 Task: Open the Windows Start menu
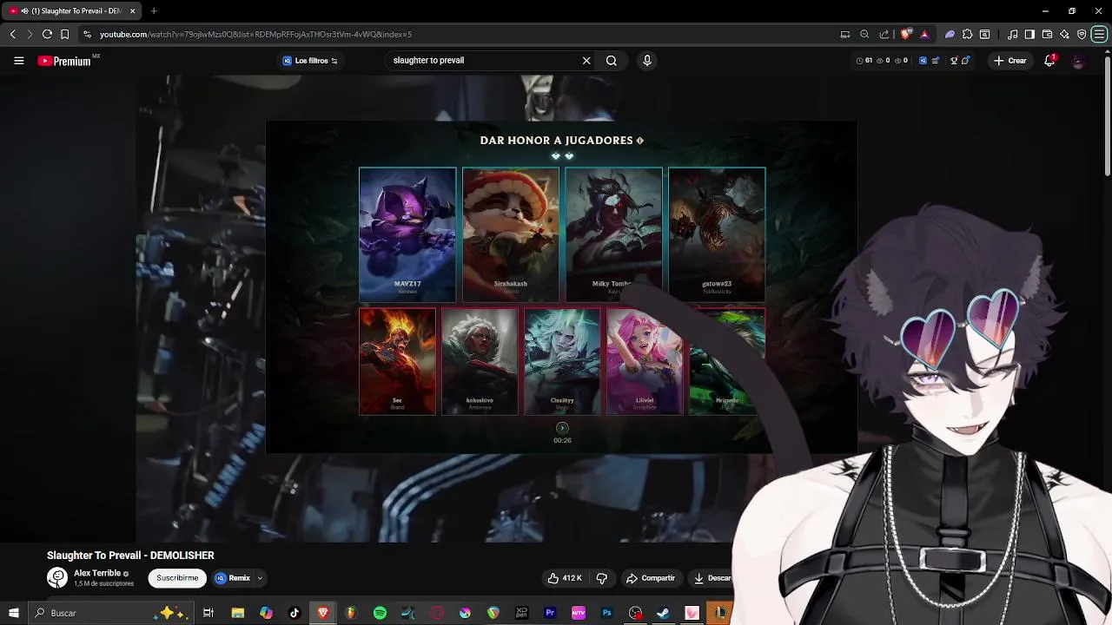point(13,613)
